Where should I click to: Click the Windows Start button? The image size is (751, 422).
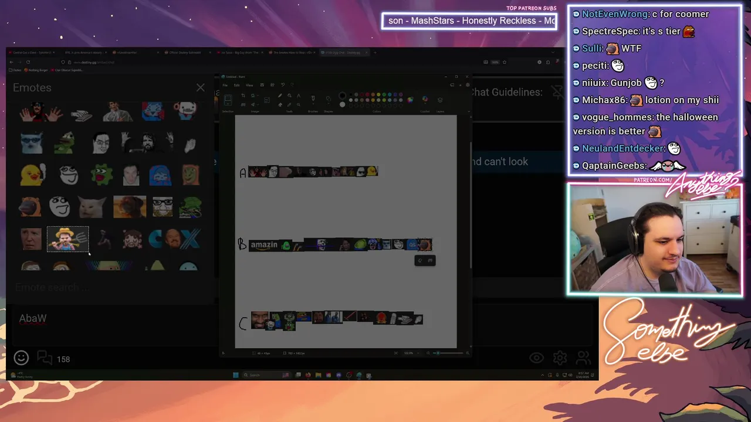click(x=236, y=375)
